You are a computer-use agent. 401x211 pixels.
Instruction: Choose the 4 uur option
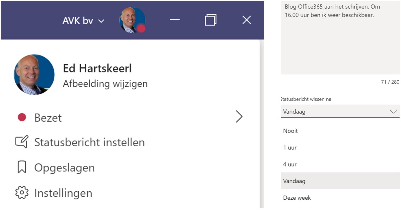point(290,164)
